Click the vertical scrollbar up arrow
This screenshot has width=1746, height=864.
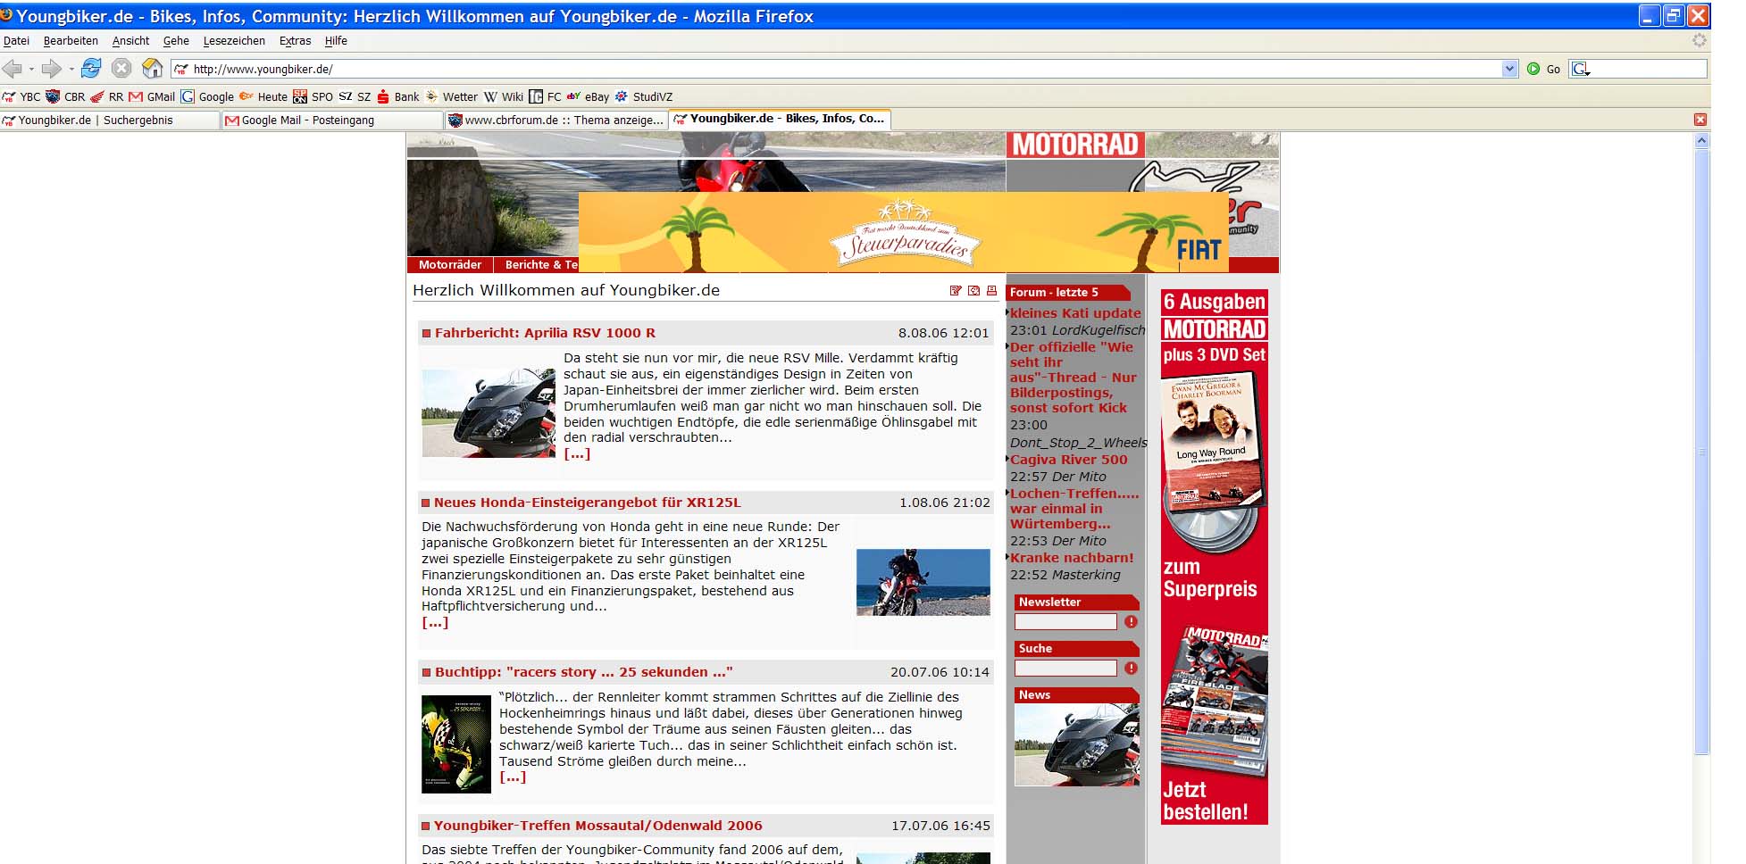1701,140
